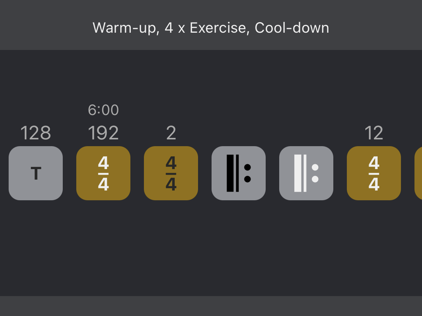Viewport: 422px width, 316px height.
Task: Click the partially visible gold tile at right edge
Action: [x=418, y=173]
